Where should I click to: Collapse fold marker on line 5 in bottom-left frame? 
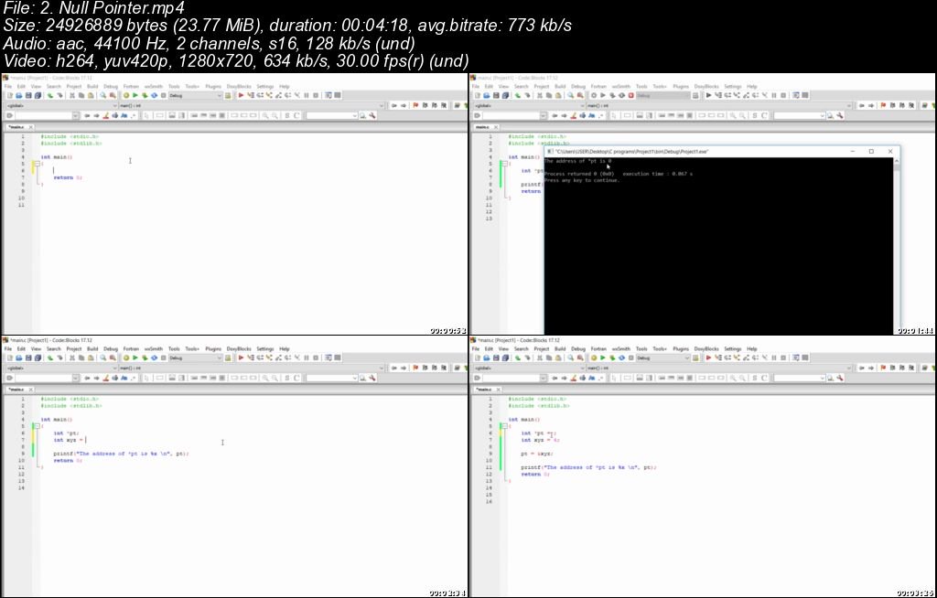point(37,426)
